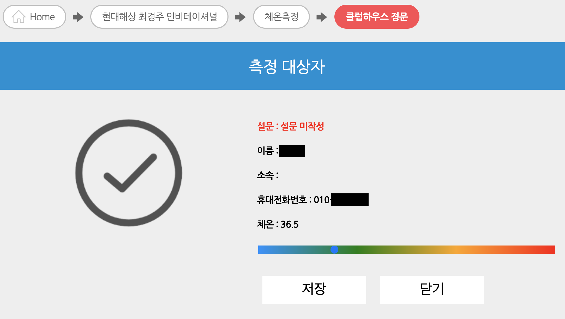Click the 소속 affiliation field
The image size is (565, 319).
(268, 175)
